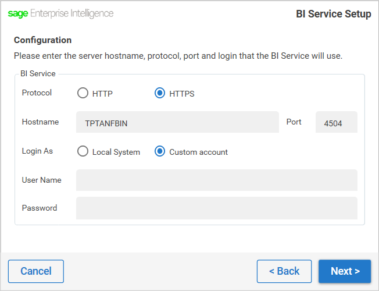Focus the Password input field
This screenshot has width=379, height=291.
(x=217, y=208)
